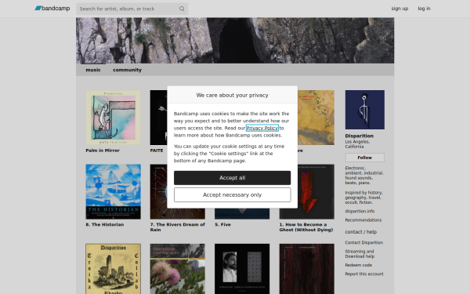Screen dimensions: 470x294
Task: Click Accept all cookies button
Action: coord(233,178)
